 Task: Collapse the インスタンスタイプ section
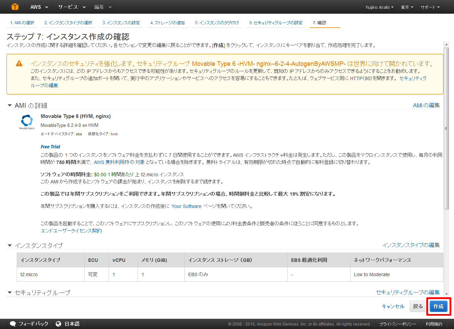(x=10, y=245)
